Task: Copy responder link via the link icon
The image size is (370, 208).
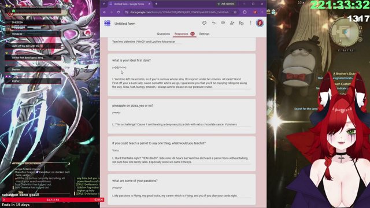Action: [x=223, y=23]
